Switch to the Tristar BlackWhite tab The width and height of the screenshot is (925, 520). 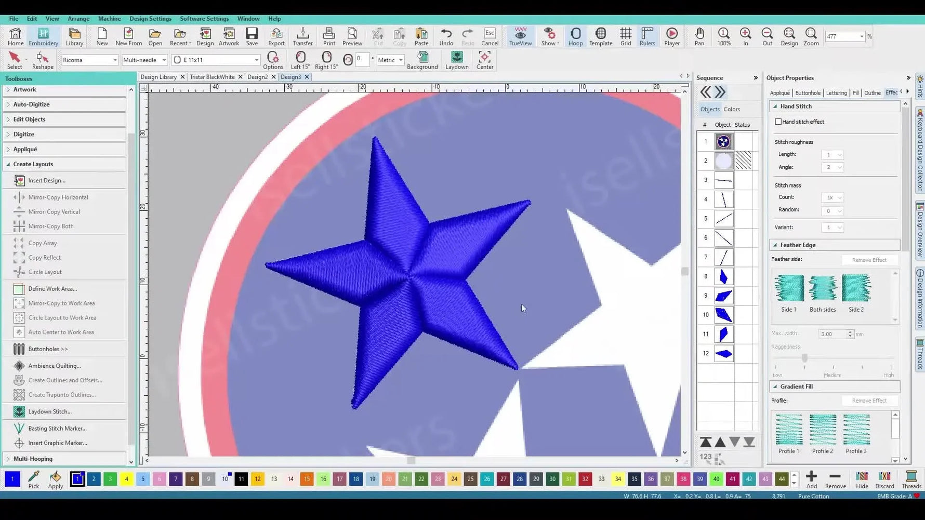click(212, 77)
